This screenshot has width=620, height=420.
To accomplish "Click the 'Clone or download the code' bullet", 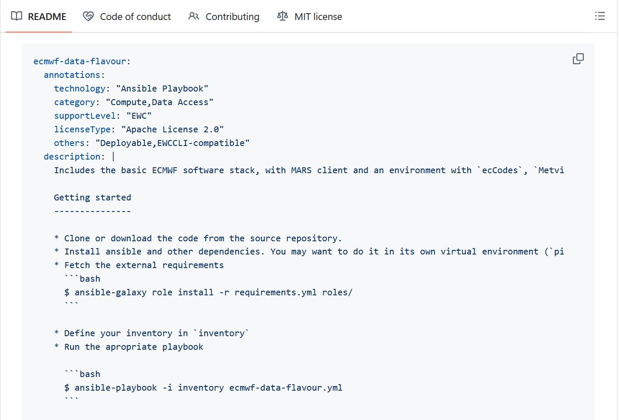I will coord(198,238).
